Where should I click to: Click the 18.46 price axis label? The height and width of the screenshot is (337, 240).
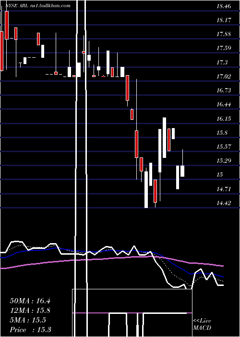(x=224, y=6)
